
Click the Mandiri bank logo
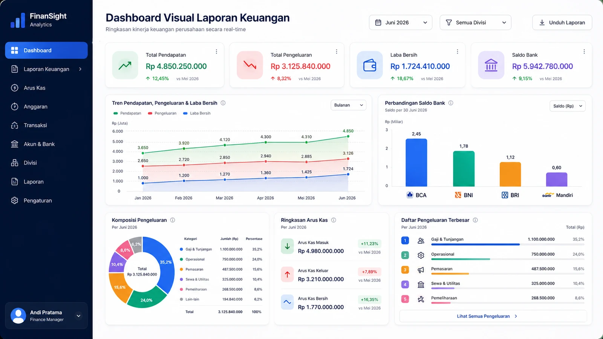tap(548, 195)
